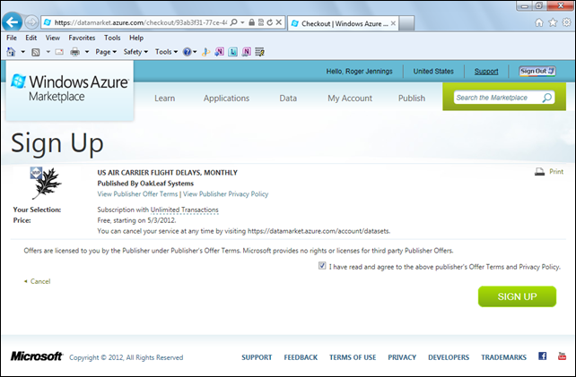Click the printer icon beside Print link
Screen dimensions: 576x377
point(539,172)
